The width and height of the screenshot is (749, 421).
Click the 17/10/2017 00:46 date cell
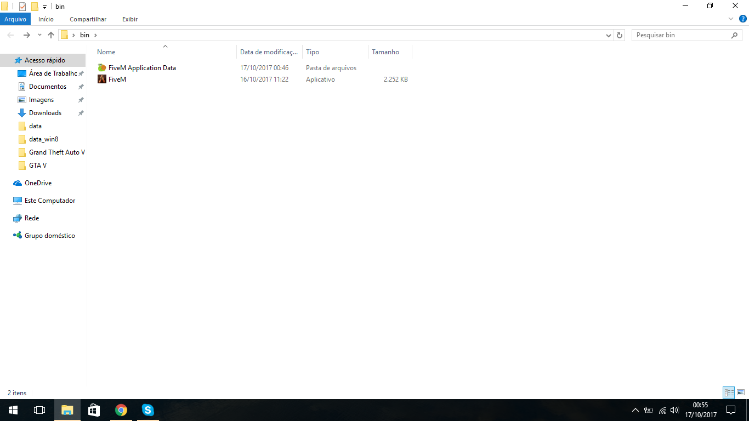point(264,68)
